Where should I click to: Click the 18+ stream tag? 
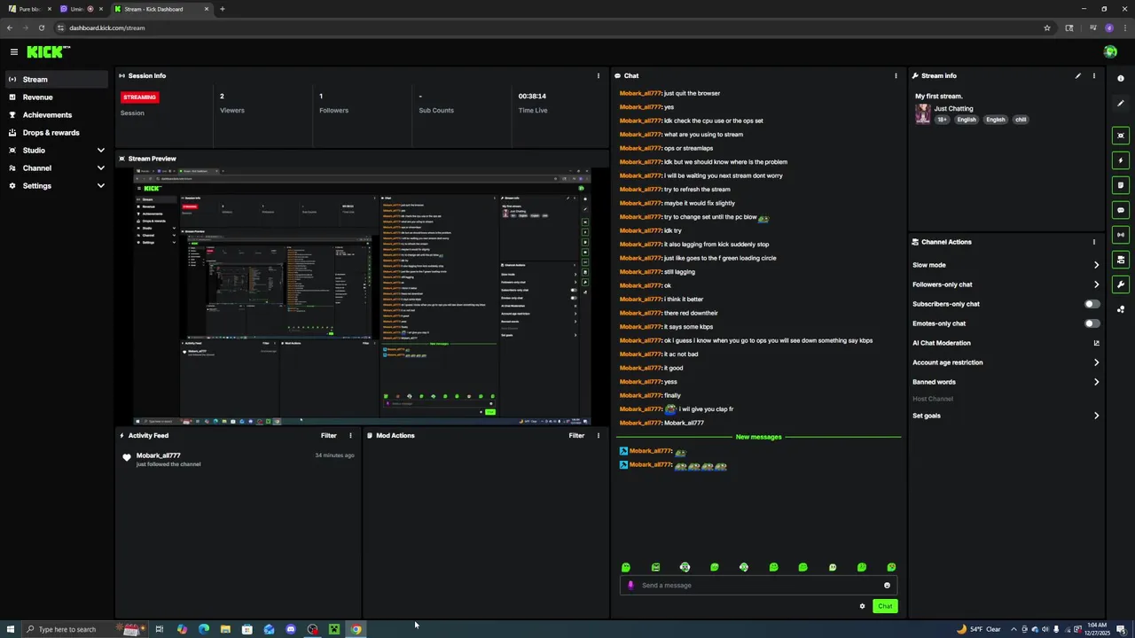[x=942, y=120]
